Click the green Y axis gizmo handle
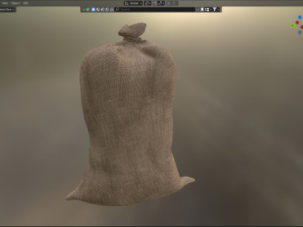Screen dimensions: 303x227 (x=292, y=26)
